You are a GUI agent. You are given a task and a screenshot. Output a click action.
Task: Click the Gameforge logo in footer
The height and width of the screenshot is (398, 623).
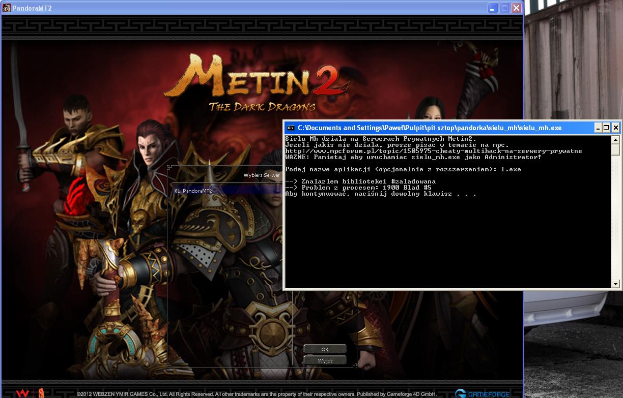(x=482, y=393)
